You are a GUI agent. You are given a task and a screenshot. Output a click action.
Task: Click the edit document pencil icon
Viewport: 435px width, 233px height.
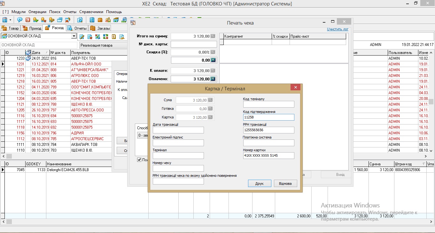(82, 37)
